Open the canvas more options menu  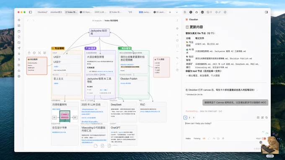pos(177,20)
